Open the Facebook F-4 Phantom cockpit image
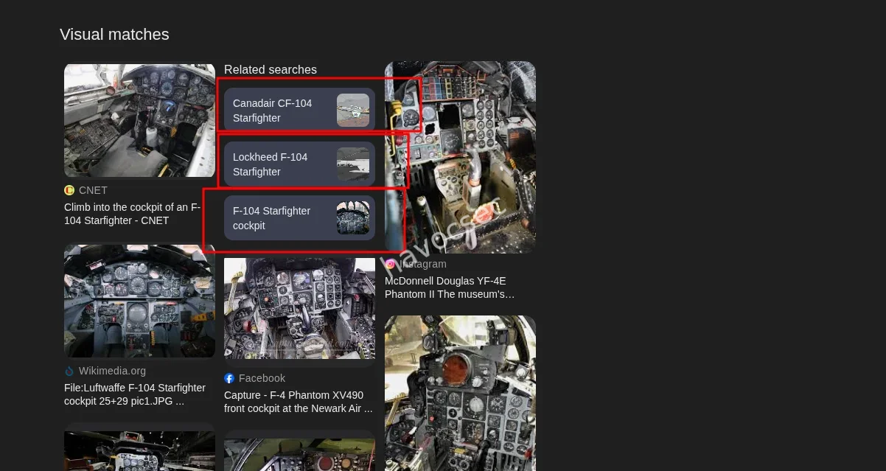 299,308
